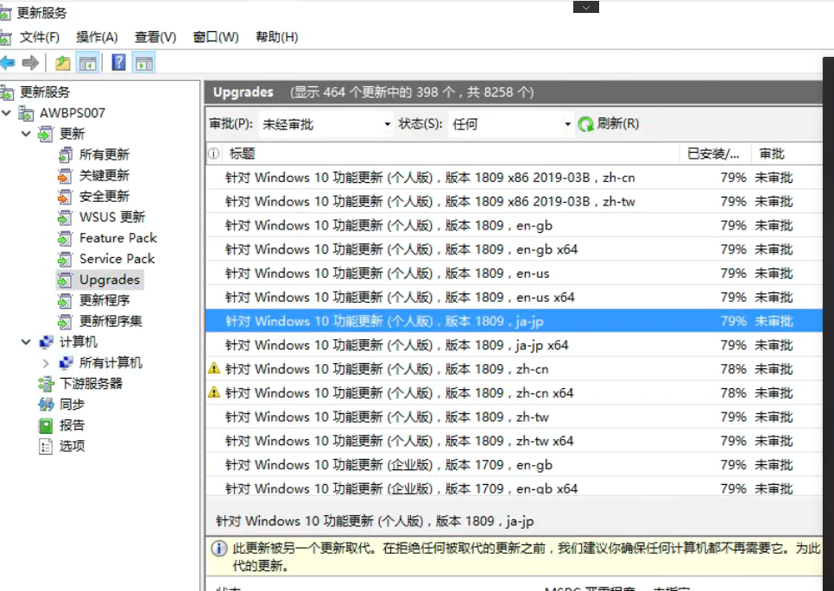This screenshot has height=591, width=834.
Task: Open the 窗口(W) menu
Action: pyautogui.click(x=216, y=37)
